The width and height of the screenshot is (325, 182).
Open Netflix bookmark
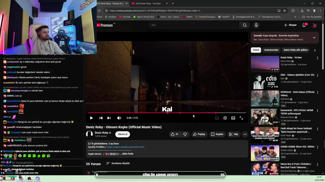[188, 17]
